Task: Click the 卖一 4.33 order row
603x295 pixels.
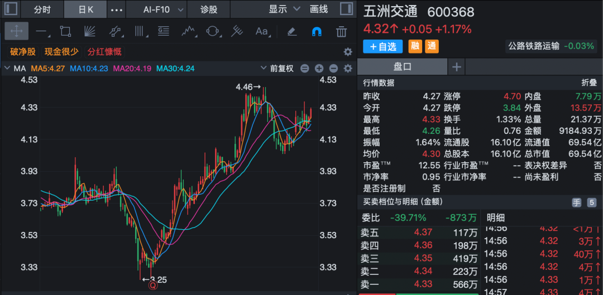Action: click(419, 284)
